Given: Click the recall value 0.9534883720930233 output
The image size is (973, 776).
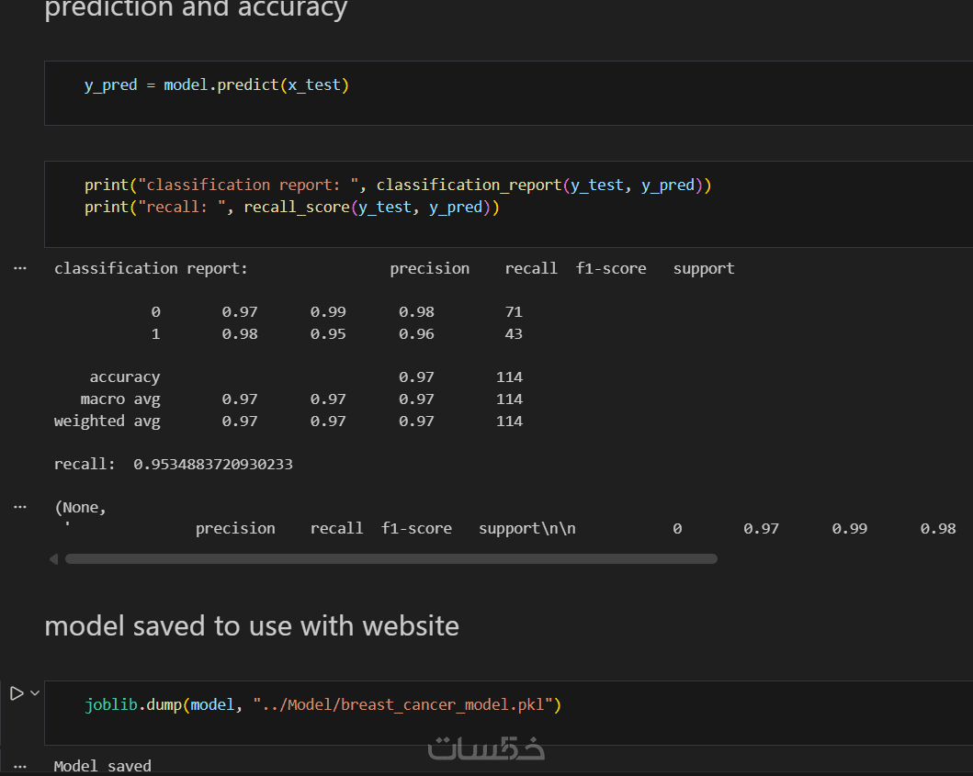Looking at the screenshot, I should pyautogui.click(x=213, y=465).
